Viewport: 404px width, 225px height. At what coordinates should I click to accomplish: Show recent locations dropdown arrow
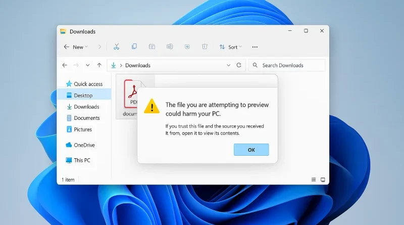88,65
